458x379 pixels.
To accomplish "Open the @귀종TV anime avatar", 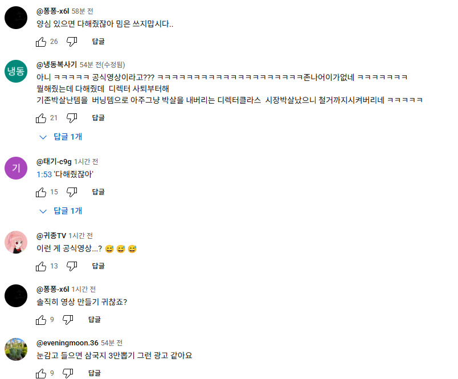I will click(x=16, y=242).
